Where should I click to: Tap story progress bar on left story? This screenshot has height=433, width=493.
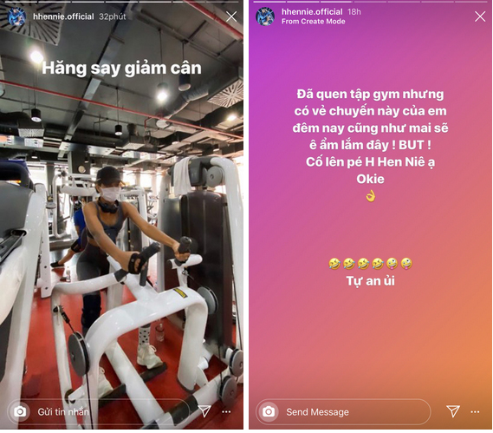tap(121, 2)
